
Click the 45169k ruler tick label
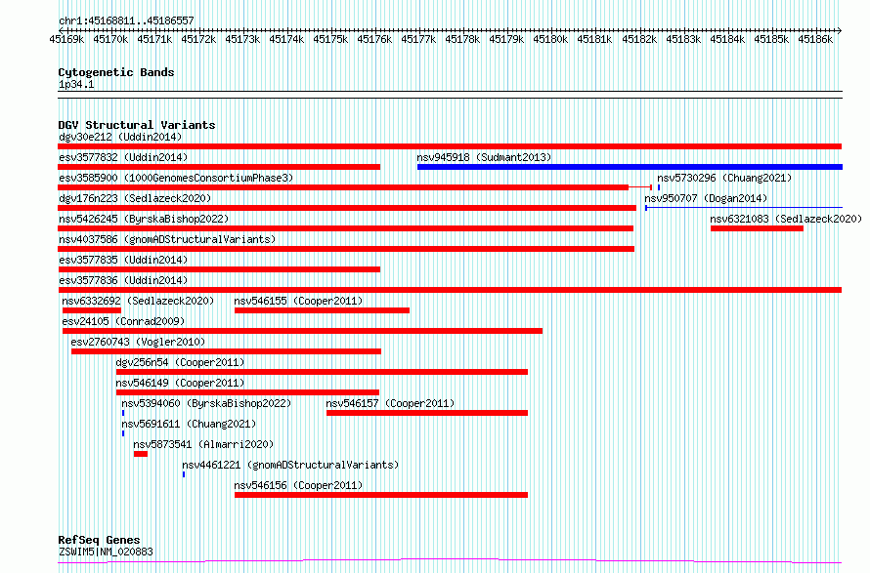click(66, 39)
